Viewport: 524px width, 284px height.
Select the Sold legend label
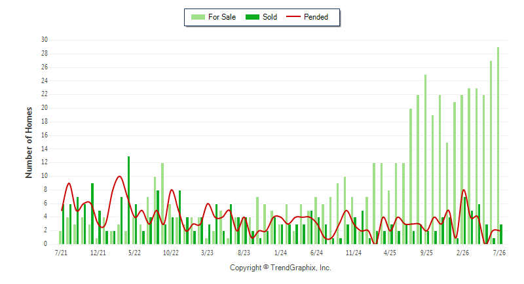(270, 17)
